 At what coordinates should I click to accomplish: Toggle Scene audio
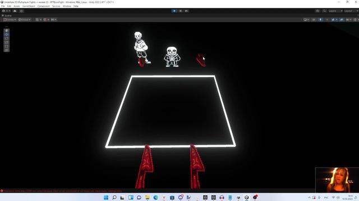327,20
